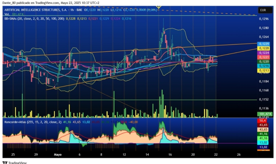Select the AIRTIFICIAL INTELLIGENCE STRUCTURES symbol title
Viewport: 276px width, 164px height.
pos(36,10)
